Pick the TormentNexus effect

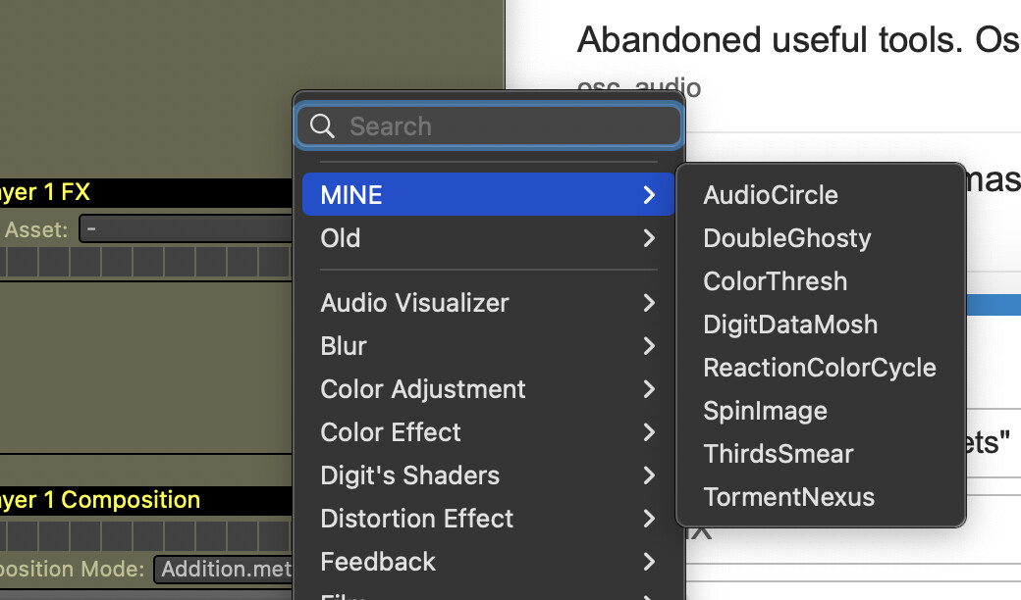point(788,497)
